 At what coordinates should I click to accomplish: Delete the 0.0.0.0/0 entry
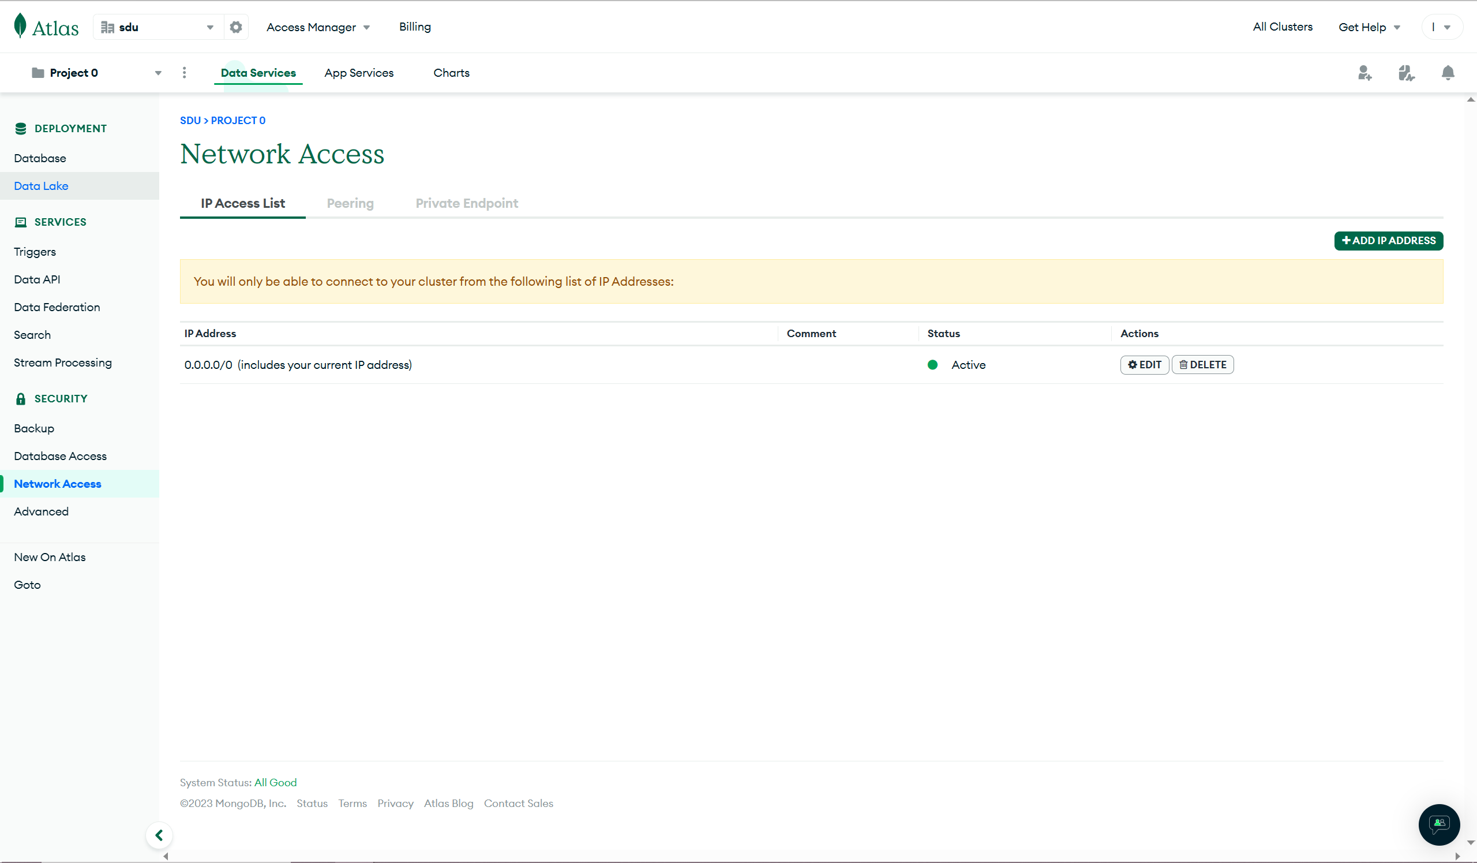1202,365
